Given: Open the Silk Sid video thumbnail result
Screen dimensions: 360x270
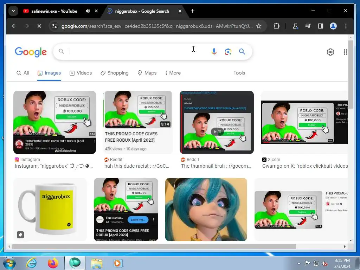Looking at the screenshot, I should (x=301, y=210).
